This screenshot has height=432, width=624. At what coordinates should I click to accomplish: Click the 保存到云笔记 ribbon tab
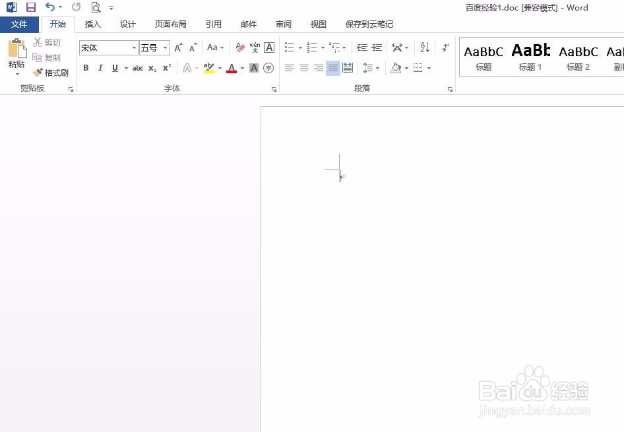click(369, 24)
